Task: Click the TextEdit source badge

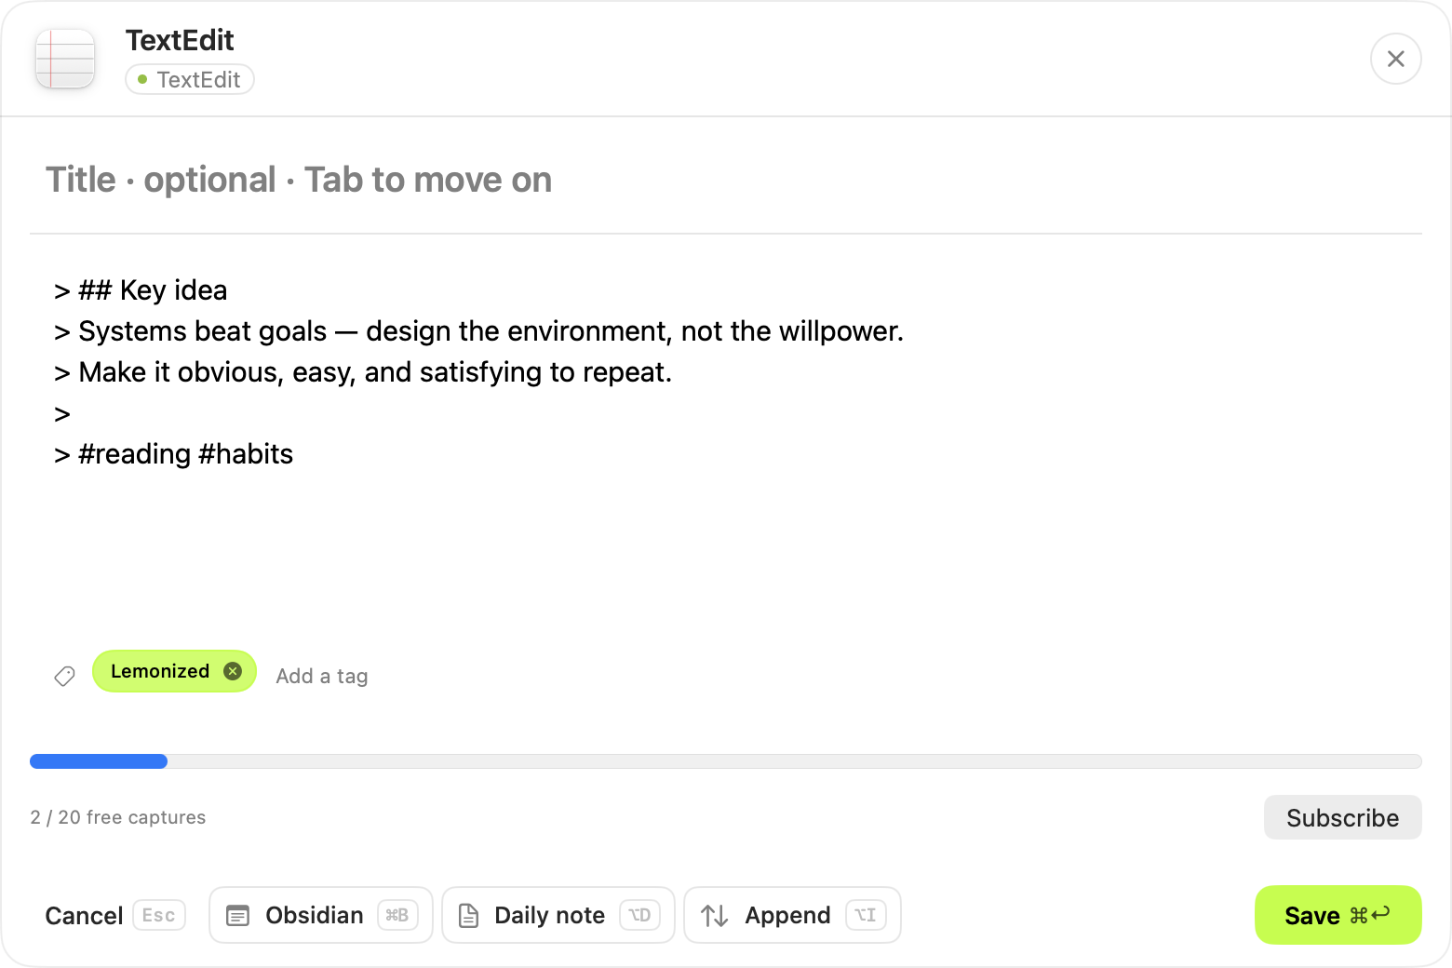Action: (190, 80)
